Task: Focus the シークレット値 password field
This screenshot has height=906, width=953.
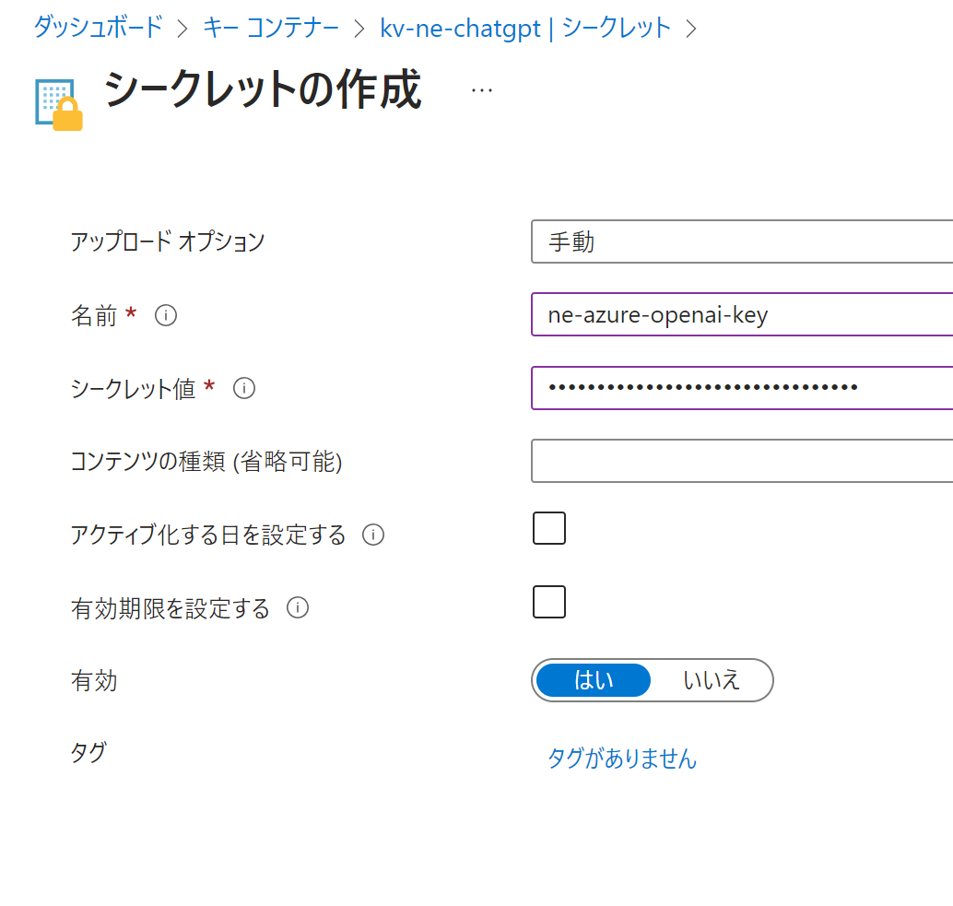Action: tap(741, 388)
